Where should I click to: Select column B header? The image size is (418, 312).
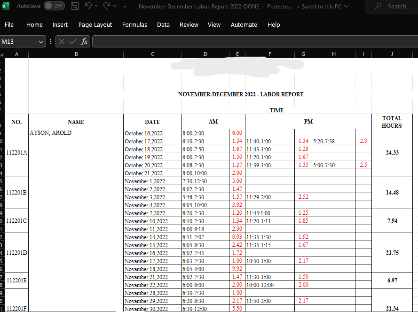pyautogui.click(x=76, y=54)
